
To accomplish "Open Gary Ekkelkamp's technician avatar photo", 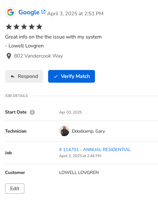I will click(x=64, y=131).
